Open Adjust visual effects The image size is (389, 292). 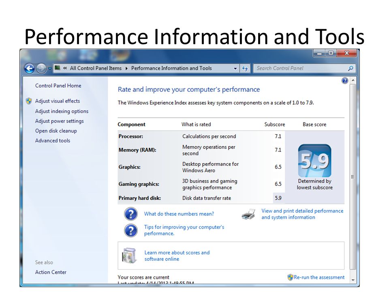(58, 101)
